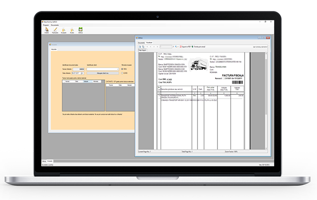
Task: Minimize the Arhiva window
Action: [260, 38]
